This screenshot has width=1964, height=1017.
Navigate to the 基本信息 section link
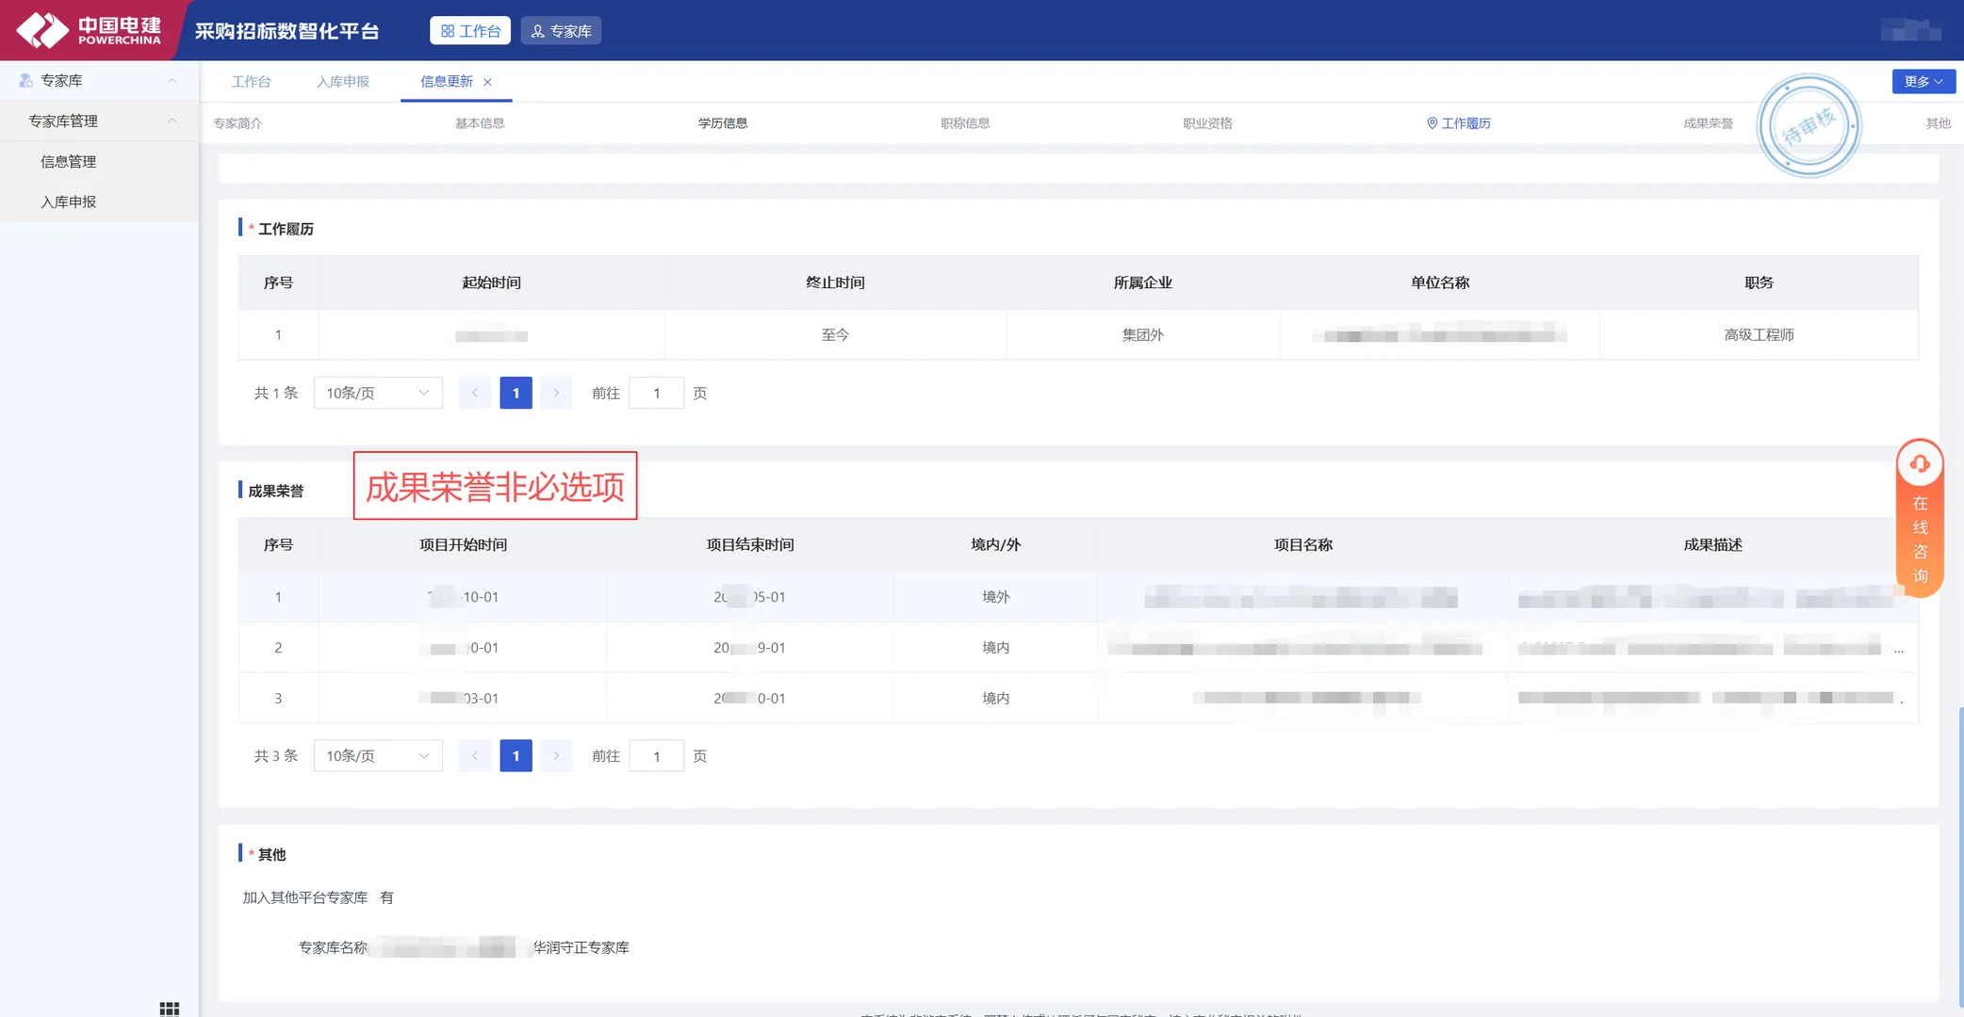479,122
